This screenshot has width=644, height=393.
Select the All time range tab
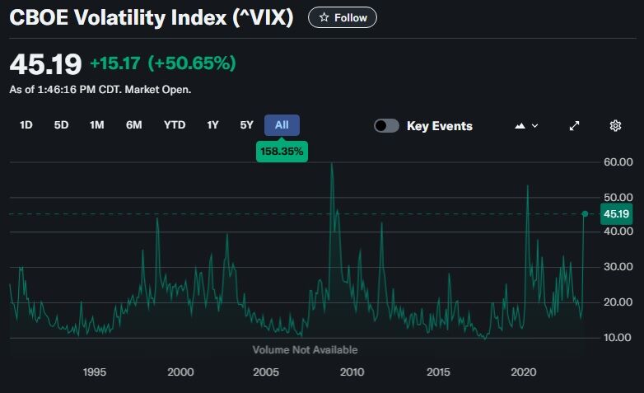(x=282, y=125)
